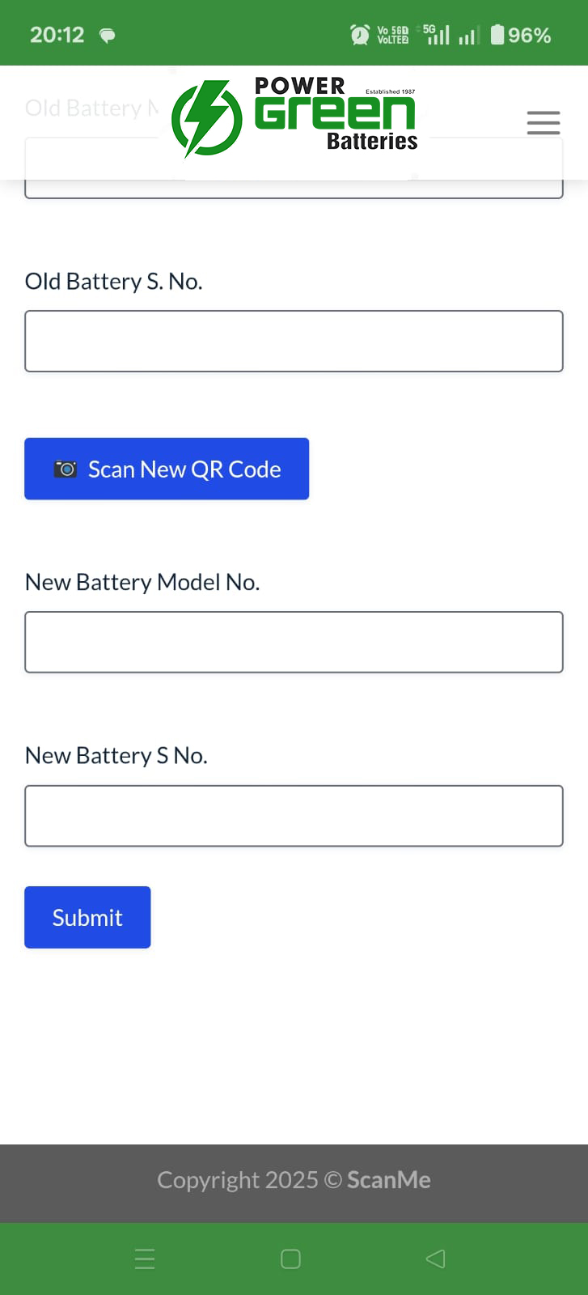The width and height of the screenshot is (588, 1295).
Task: Click the camera icon on scan button
Action: pyautogui.click(x=66, y=469)
